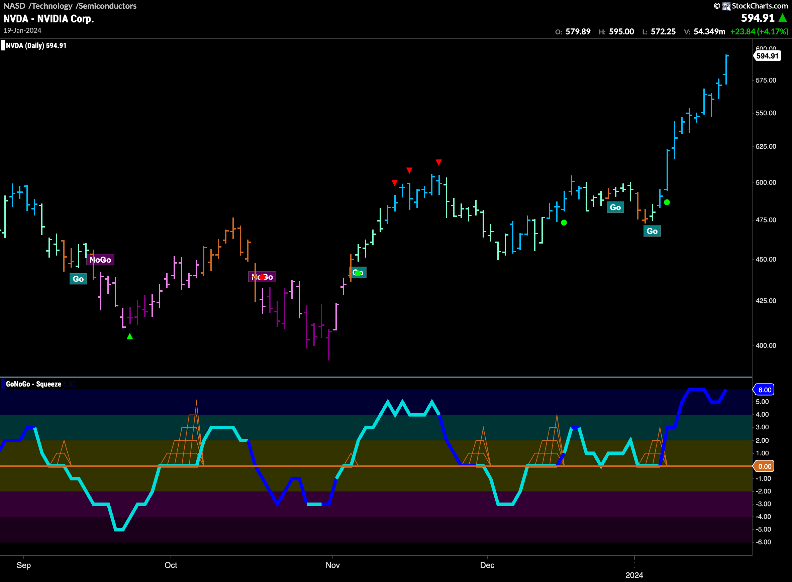Click the StockCharts.com logo icon

[x=726, y=6]
